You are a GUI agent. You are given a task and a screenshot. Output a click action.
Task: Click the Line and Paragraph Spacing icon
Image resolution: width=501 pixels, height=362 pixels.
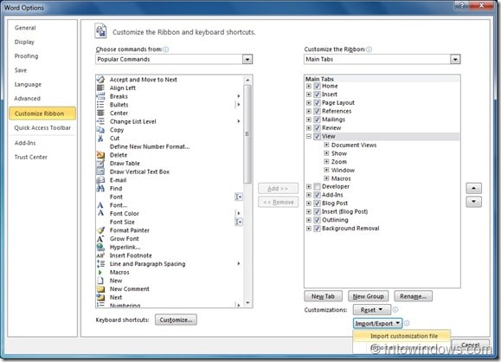100,263
